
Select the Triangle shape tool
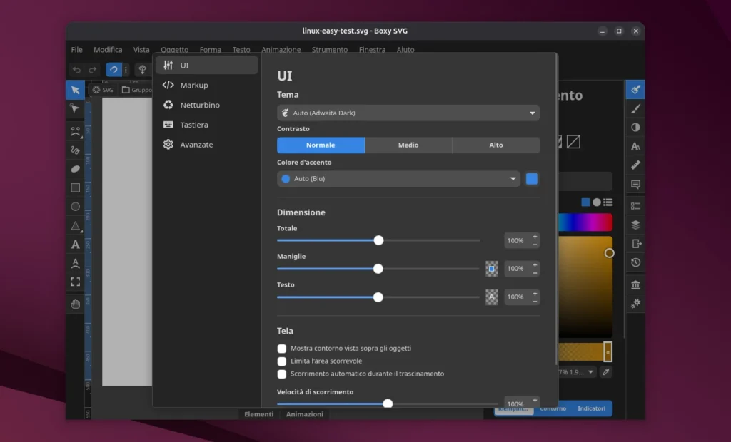(x=75, y=226)
